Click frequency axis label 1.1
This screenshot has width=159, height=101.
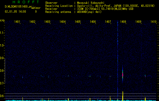[2, 33]
